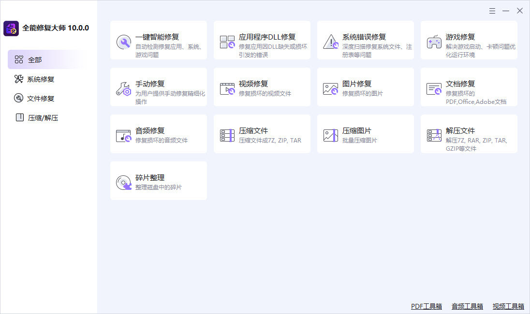Click the 手动修复 title
The height and width of the screenshot is (314, 530).
click(x=150, y=84)
